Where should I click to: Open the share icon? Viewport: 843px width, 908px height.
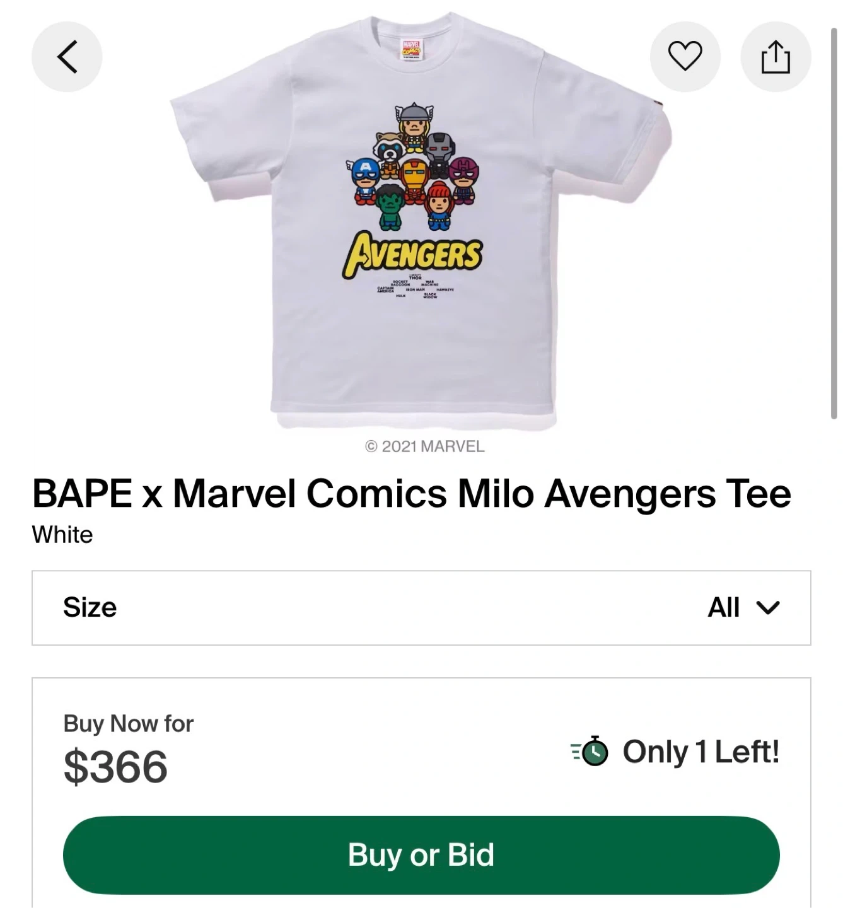coord(775,57)
